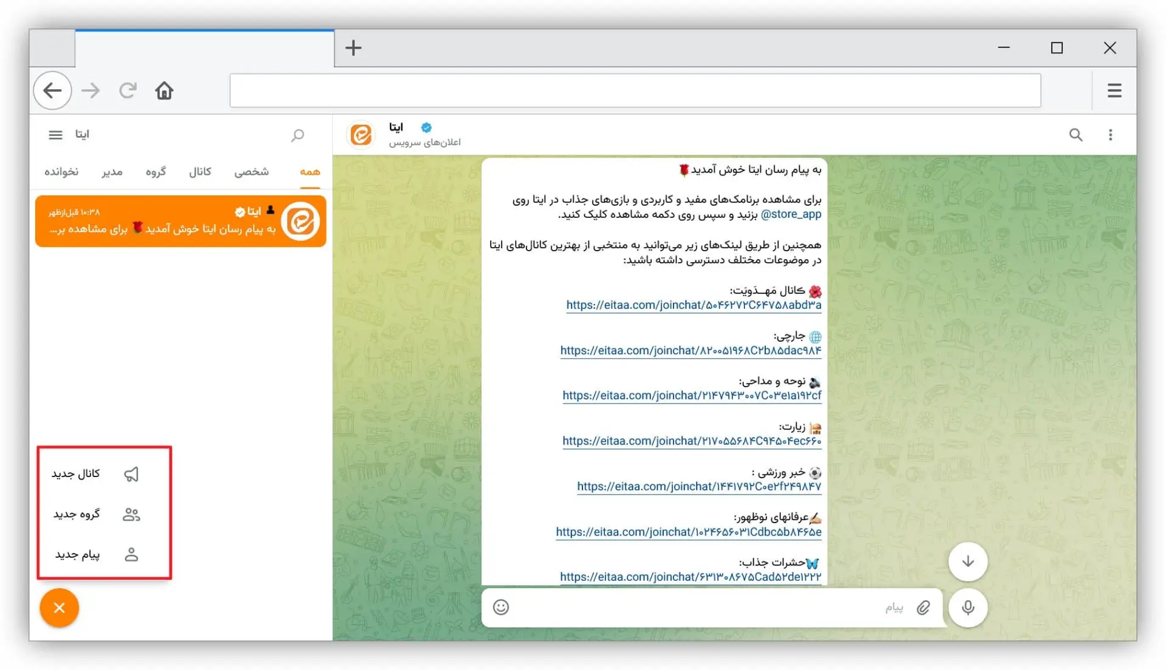The width and height of the screenshot is (1166, 670).
Task: Jump to latest message with down arrow
Action: 968,561
